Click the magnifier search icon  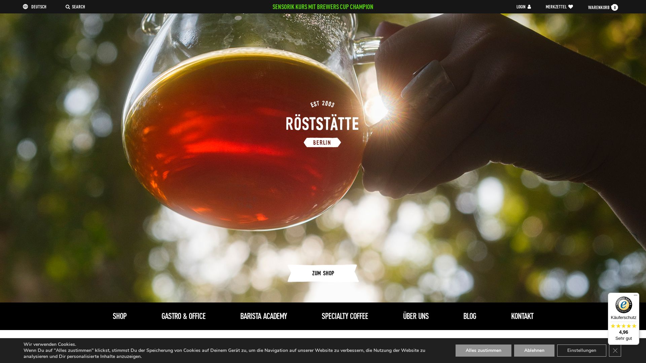pyautogui.click(x=68, y=7)
